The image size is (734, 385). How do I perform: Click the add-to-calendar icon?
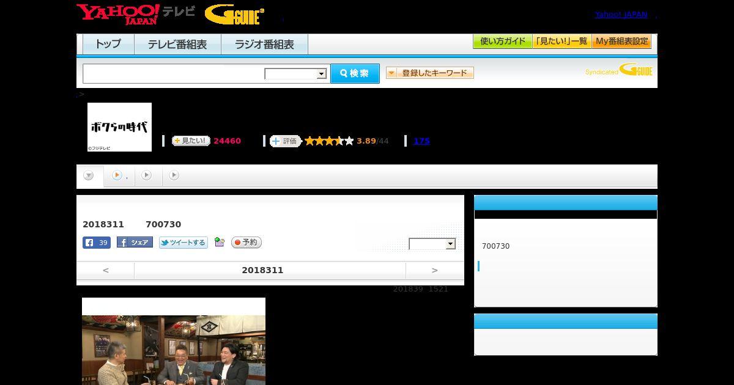tap(220, 243)
